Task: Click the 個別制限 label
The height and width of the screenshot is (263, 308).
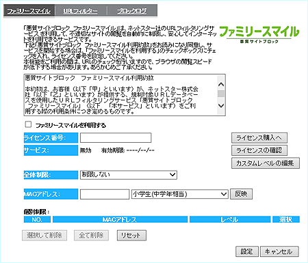Action: click(x=36, y=212)
